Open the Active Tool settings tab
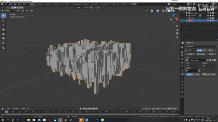The height and width of the screenshot is (122, 218). [182, 47]
